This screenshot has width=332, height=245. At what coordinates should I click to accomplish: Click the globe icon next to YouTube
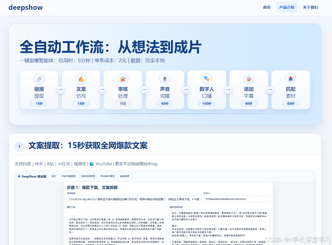click(91, 164)
